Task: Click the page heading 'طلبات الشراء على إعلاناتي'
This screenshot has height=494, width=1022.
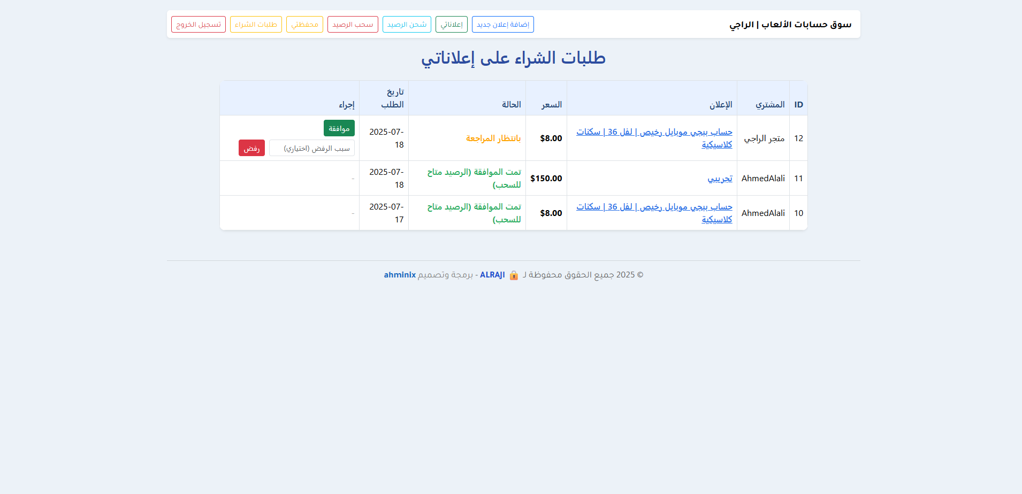Action: [512, 58]
